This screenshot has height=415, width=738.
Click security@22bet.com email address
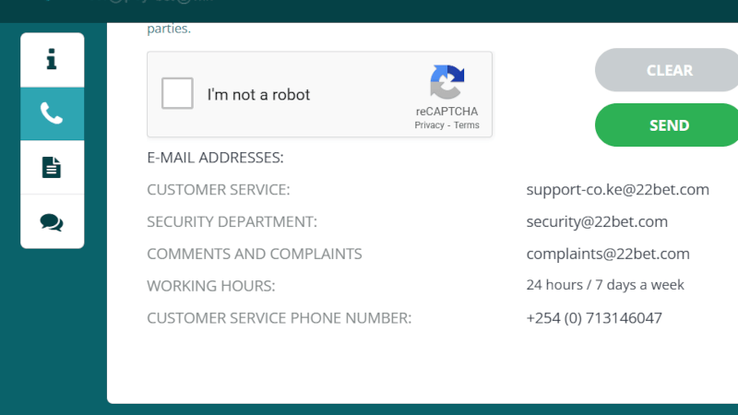click(597, 221)
